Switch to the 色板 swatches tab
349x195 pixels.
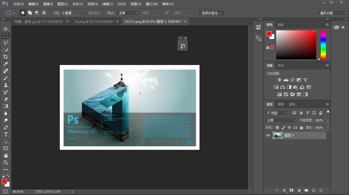coord(281,25)
